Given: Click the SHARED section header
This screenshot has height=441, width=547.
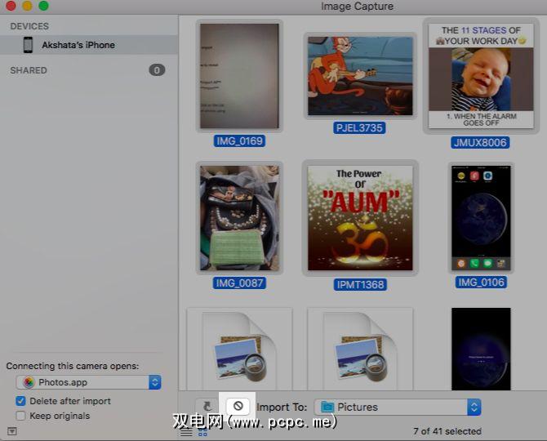Looking at the screenshot, I should click(29, 70).
